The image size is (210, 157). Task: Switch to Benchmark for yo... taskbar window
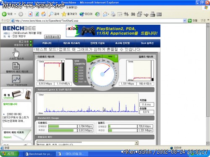(x=39, y=154)
